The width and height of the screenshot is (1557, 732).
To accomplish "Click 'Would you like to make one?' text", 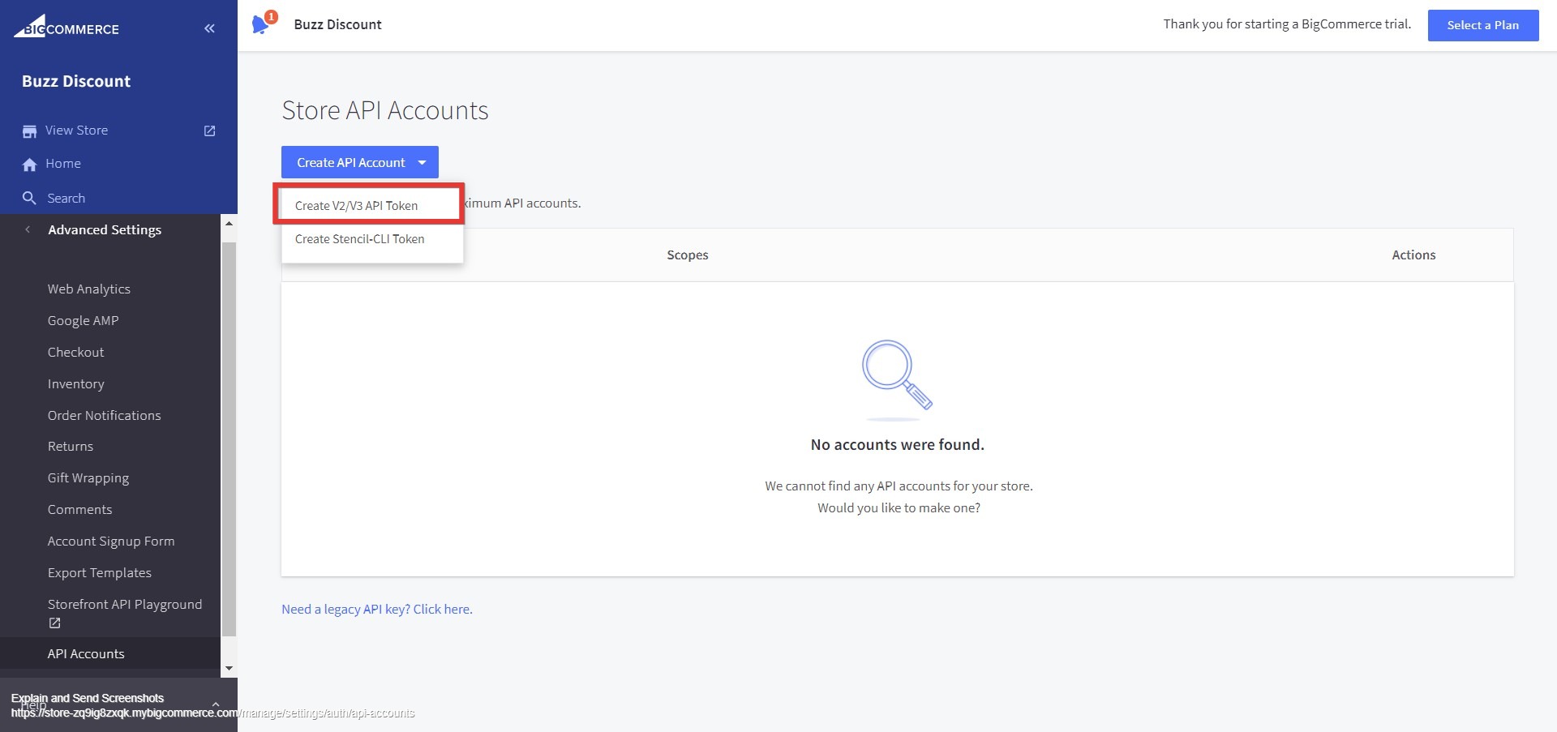I will tap(899, 507).
